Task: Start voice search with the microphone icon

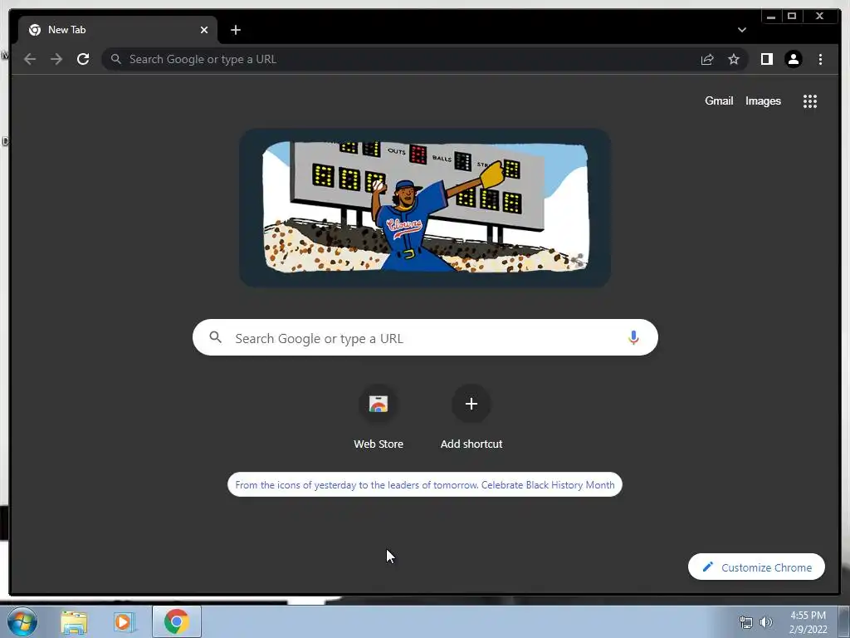Action: [x=633, y=337]
